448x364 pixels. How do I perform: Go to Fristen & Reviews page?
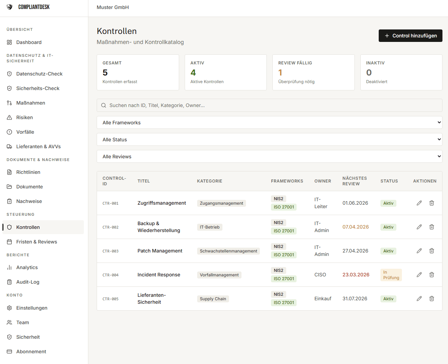(36, 242)
